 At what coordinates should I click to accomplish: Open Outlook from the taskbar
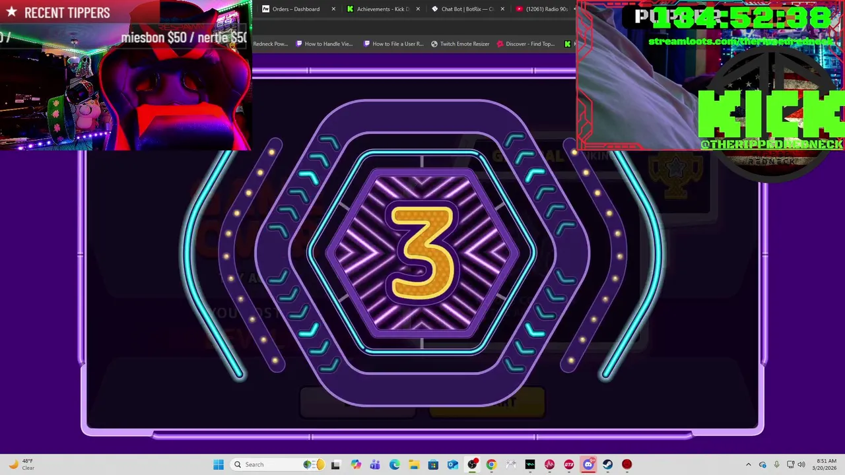click(453, 464)
